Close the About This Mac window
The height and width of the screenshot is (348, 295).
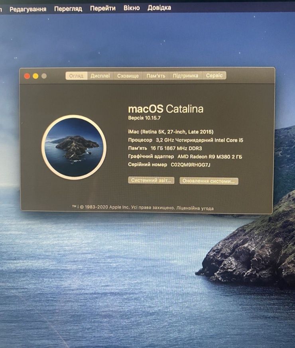click(27, 76)
